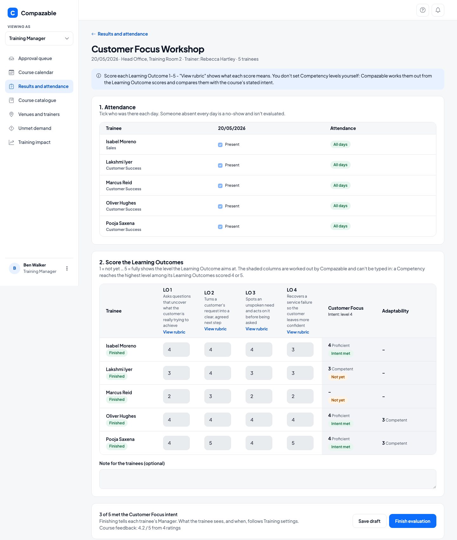This screenshot has width=457, height=540.
Task: Click Pooja Saxena's LO 4 score field
Action: pyautogui.click(x=300, y=443)
